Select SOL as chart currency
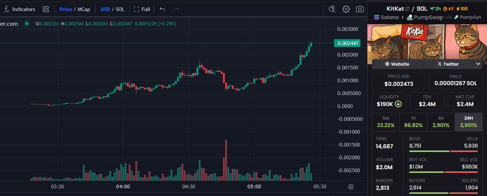The image size is (487, 196). [120, 9]
